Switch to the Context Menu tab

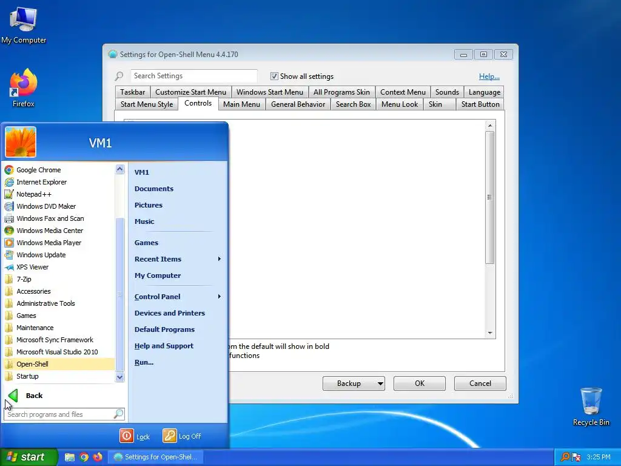click(x=403, y=92)
